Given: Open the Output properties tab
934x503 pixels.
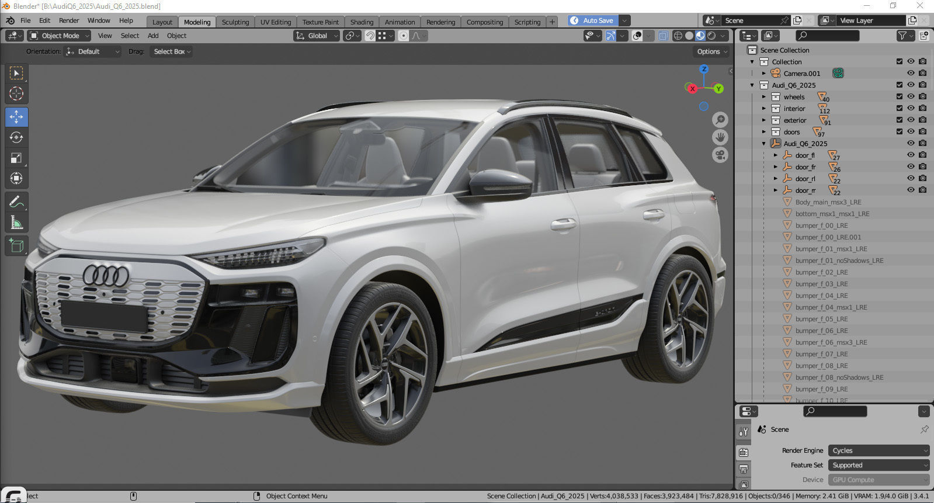Looking at the screenshot, I should pyautogui.click(x=743, y=469).
